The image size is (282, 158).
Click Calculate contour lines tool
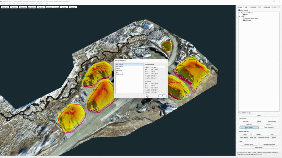pos(269,144)
